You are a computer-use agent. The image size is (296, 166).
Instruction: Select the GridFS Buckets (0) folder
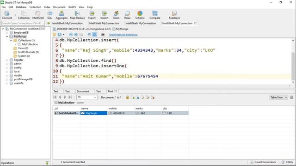(x=28, y=52)
